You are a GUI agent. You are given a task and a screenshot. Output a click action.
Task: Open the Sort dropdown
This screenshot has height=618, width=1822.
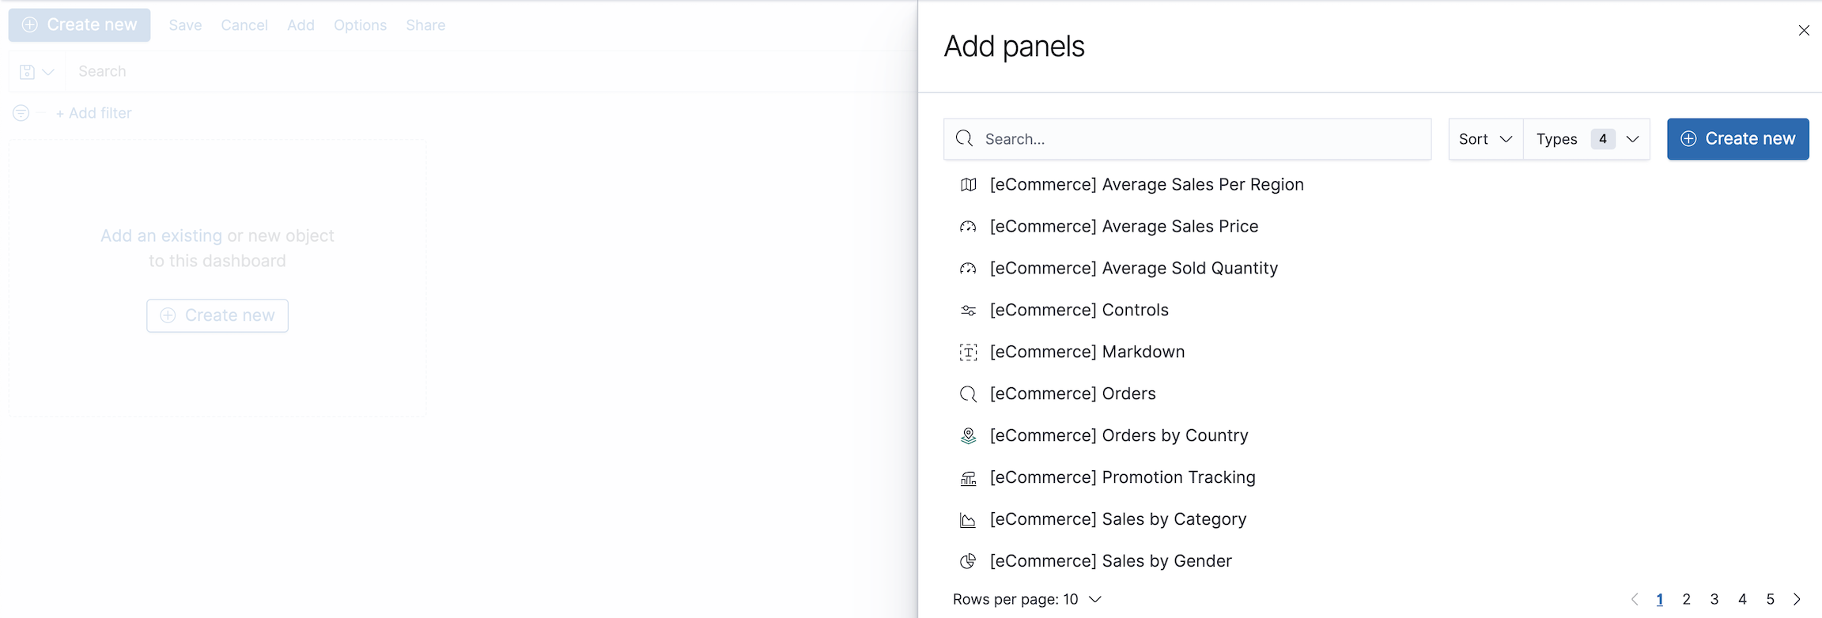click(1484, 138)
